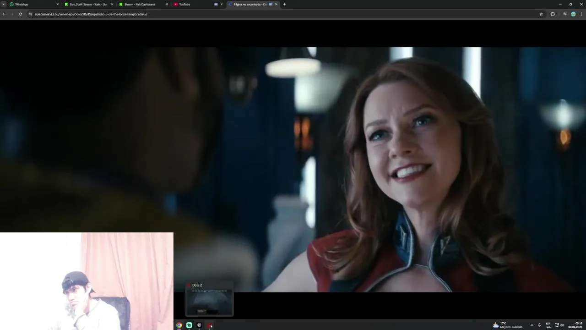View site information icon in address bar

[x=30, y=14]
